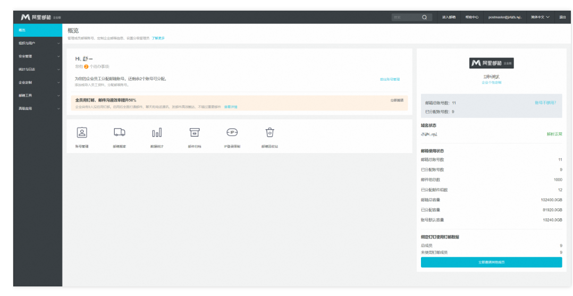Viewport: 573px width, 296px height.
Task: Open the 邮箱搬家 truck icon
Action: point(120,133)
